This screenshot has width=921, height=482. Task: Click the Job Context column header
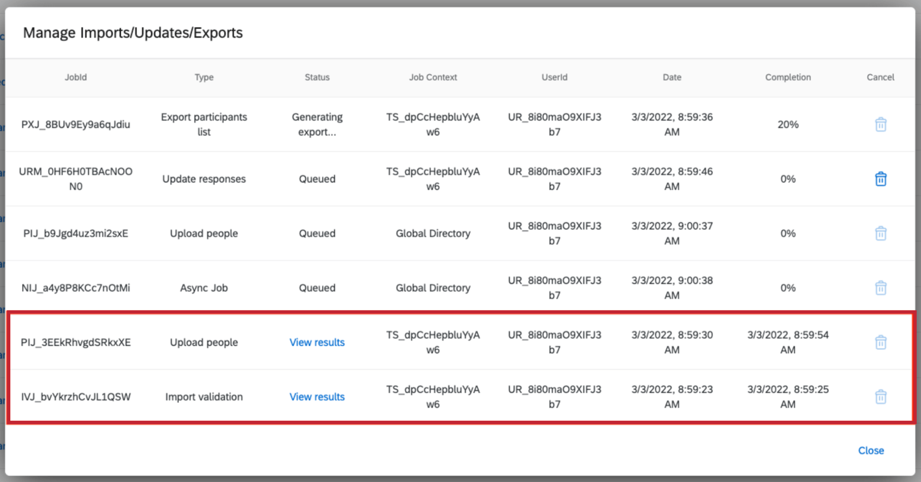(433, 77)
